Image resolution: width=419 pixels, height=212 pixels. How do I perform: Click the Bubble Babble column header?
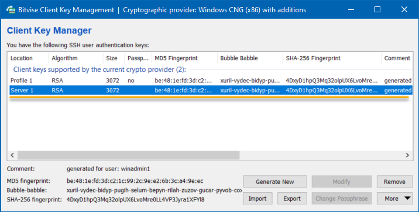coord(250,58)
